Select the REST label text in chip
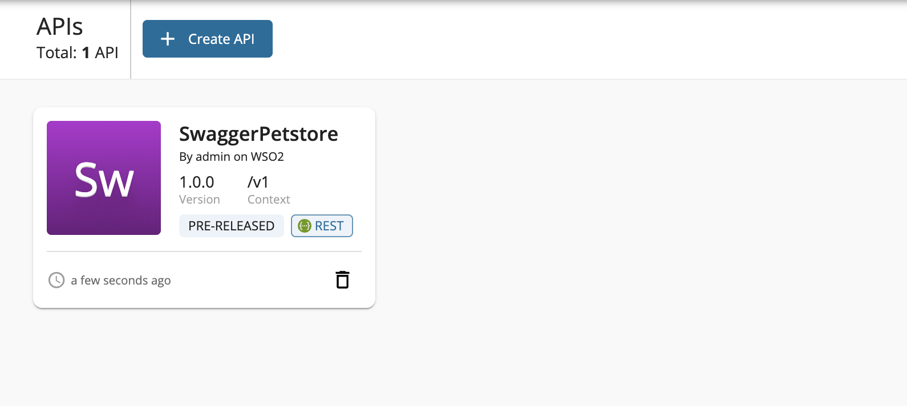 point(329,226)
